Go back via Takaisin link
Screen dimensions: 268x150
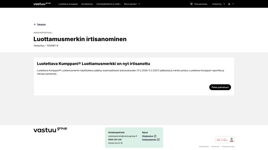point(41,25)
